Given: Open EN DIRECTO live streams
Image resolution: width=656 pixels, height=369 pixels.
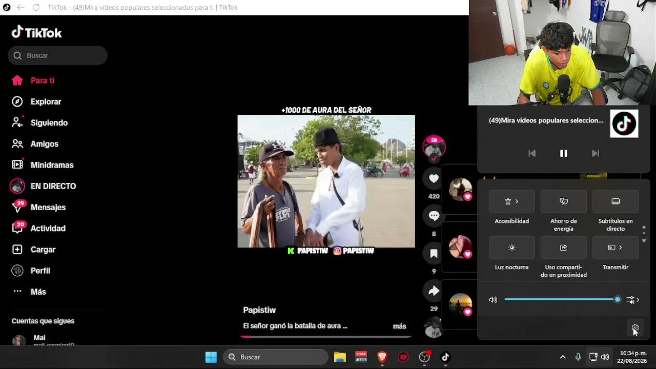Looking at the screenshot, I should [44, 186].
